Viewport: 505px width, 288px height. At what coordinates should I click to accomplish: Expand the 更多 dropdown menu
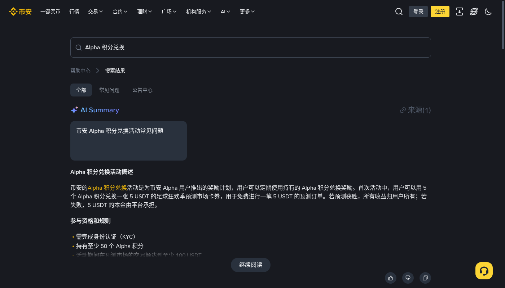(247, 12)
